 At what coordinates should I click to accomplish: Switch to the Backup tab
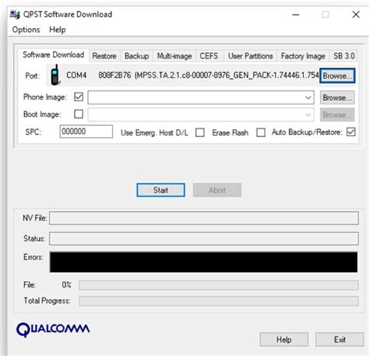tap(137, 56)
